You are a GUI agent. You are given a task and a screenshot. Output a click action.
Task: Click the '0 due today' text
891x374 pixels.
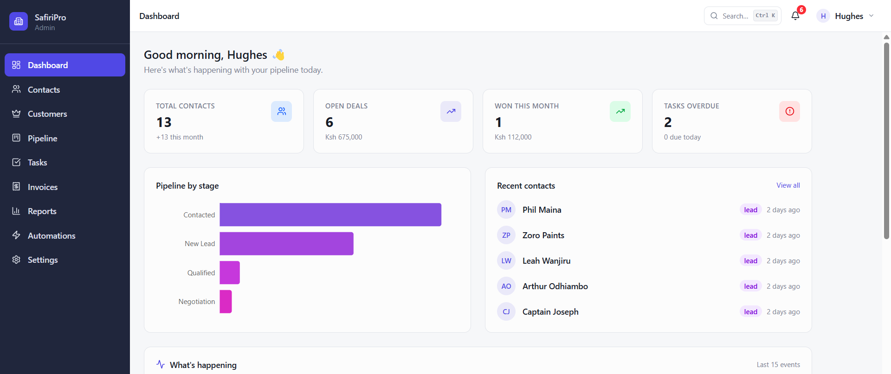[x=682, y=137]
